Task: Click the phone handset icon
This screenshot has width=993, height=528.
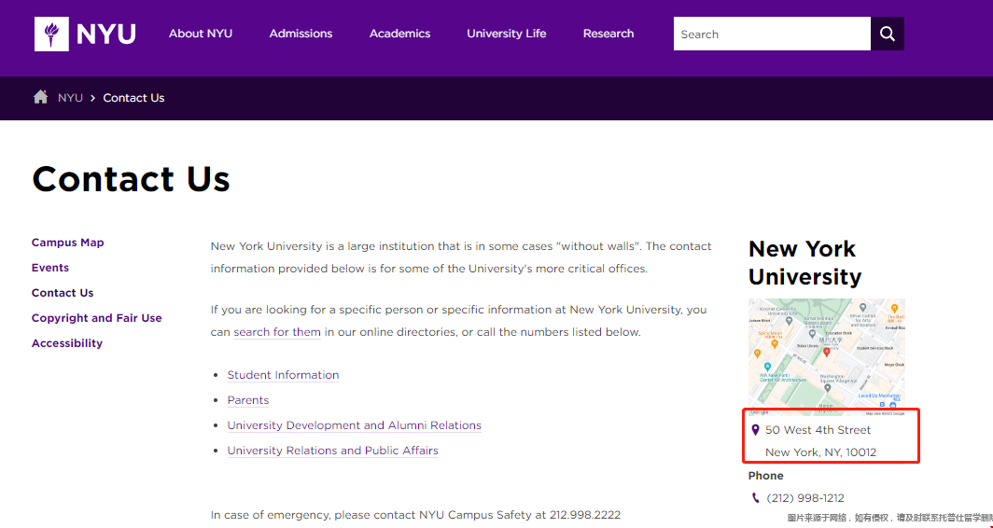Action: coord(755,498)
